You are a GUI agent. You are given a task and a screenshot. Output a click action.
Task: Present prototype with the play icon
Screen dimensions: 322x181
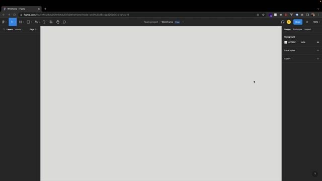click(307, 22)
